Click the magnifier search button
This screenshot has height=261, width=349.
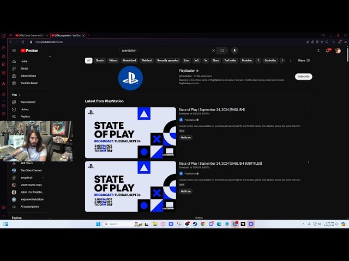pyautogui.click(x=222, y=51)
